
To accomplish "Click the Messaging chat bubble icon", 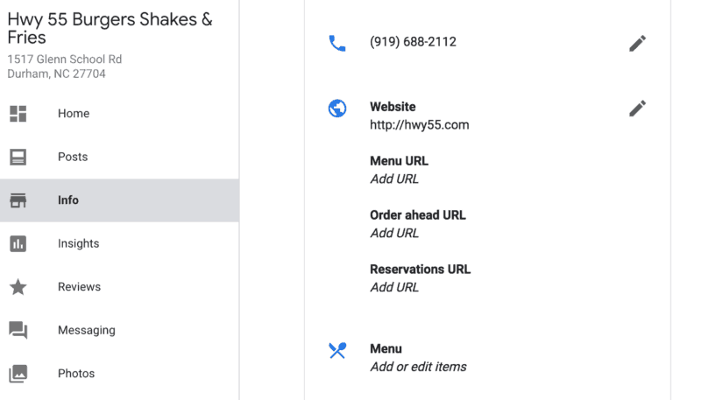I will [x=18, y=330].
